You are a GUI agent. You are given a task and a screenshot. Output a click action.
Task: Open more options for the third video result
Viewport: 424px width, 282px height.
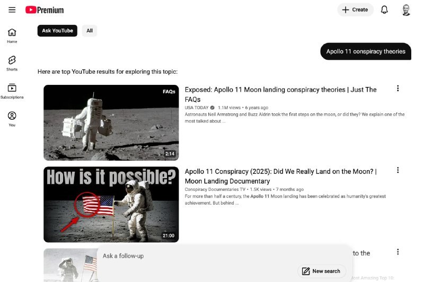tap(397, 252)
